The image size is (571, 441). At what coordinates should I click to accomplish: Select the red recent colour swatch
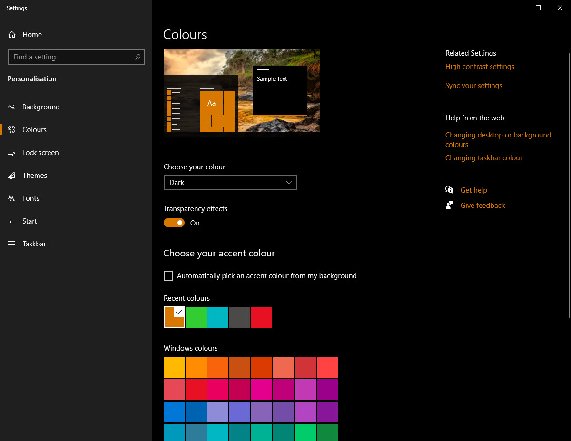262,317
